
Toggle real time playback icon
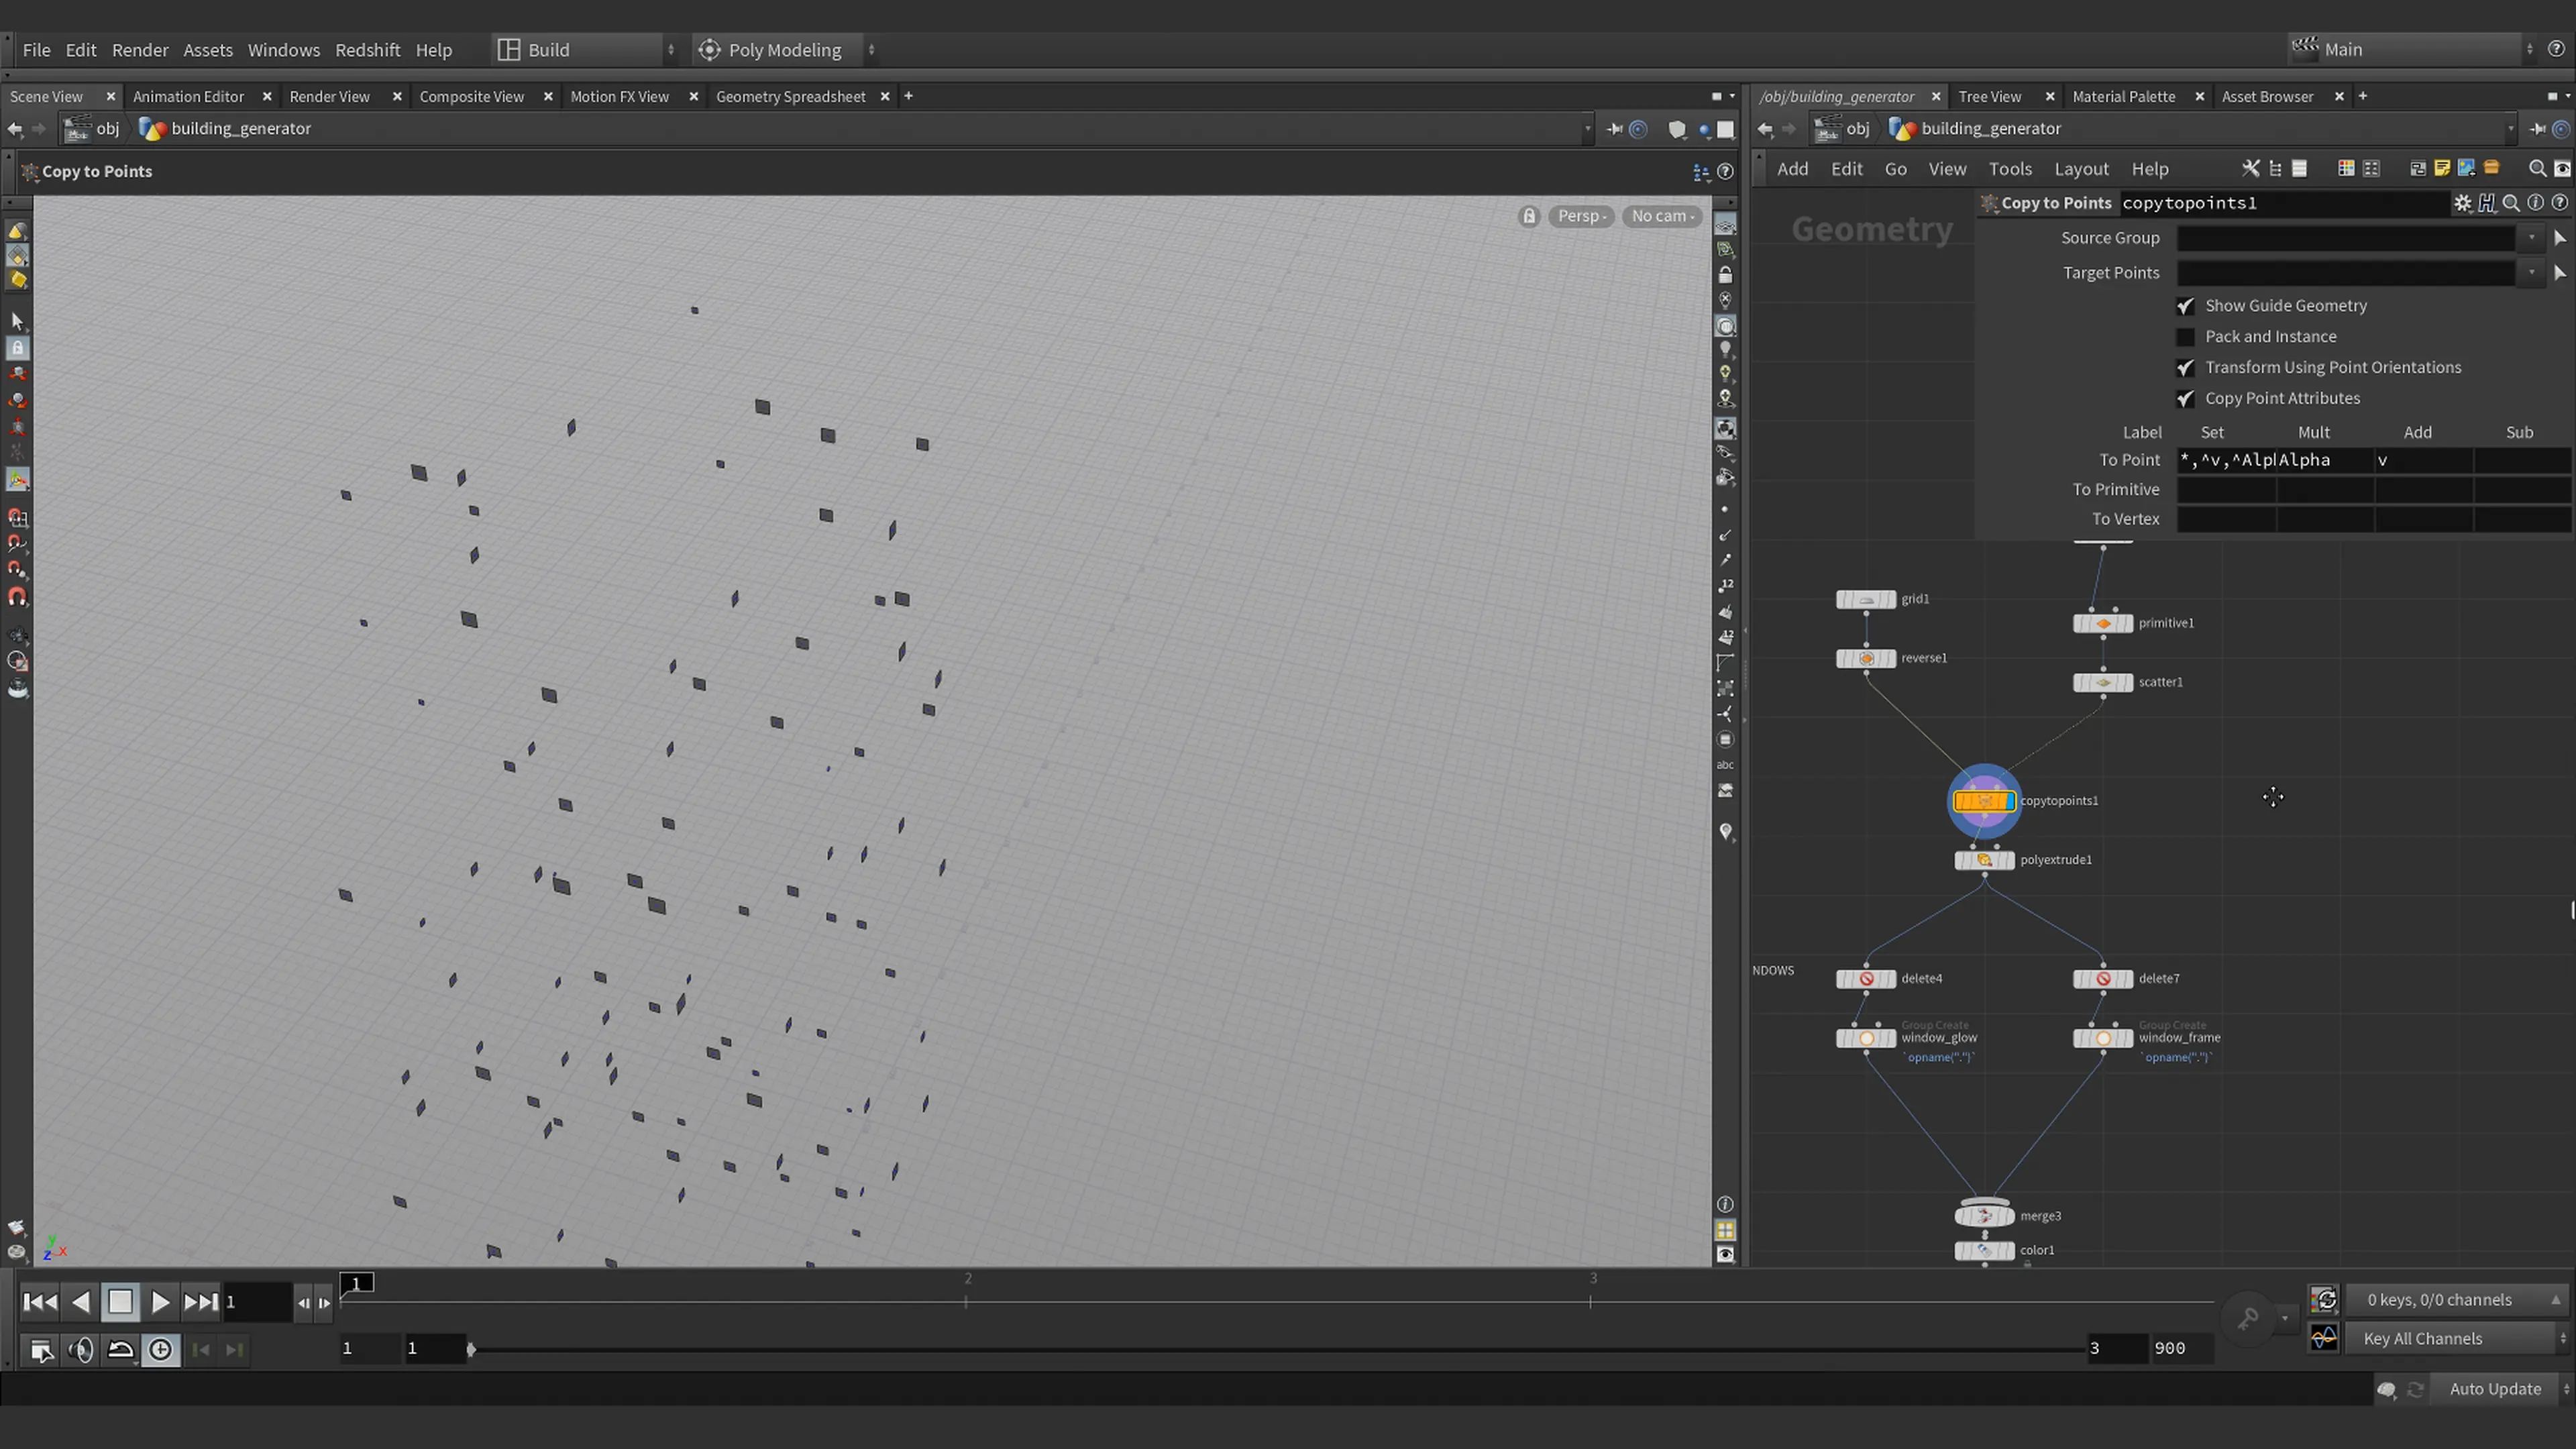click(x=160, y=1350)
